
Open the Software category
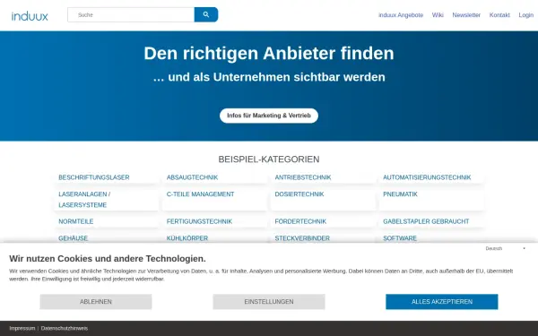coord(400,238)
